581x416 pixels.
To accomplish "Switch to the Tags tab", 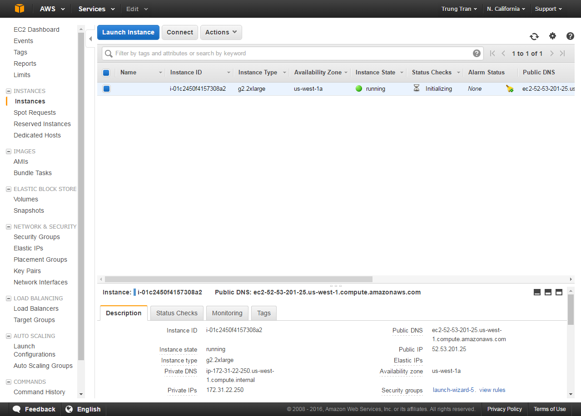I will tap(264, 313).
